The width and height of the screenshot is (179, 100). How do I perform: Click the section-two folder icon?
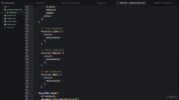click(x=5, y=24)
